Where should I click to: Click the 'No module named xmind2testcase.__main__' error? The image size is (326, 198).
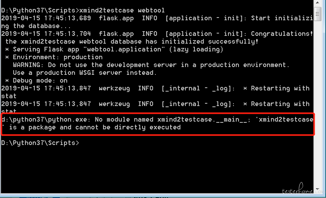[173, 120]
